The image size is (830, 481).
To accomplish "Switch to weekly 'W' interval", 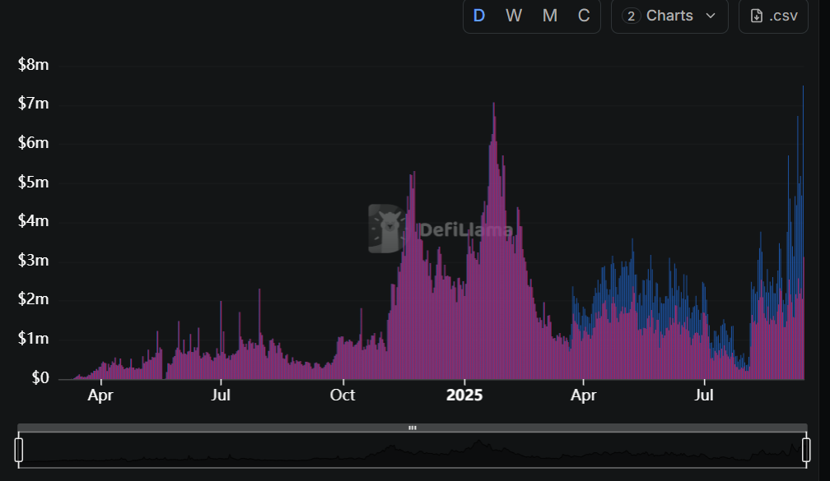I will 514,16.
